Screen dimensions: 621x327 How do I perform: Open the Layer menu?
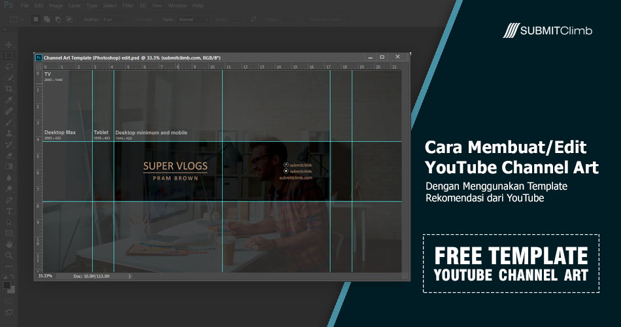click(x=75, y=5)
